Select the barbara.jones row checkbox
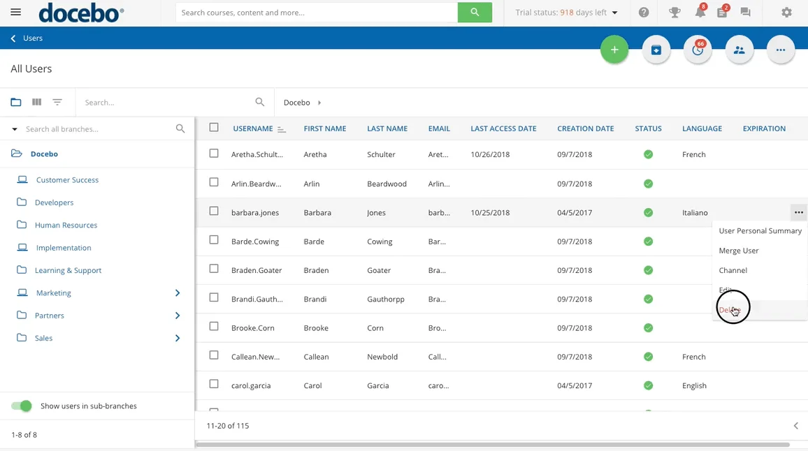The width and height of the screenshot is (808, 451). tap(214, 211)
